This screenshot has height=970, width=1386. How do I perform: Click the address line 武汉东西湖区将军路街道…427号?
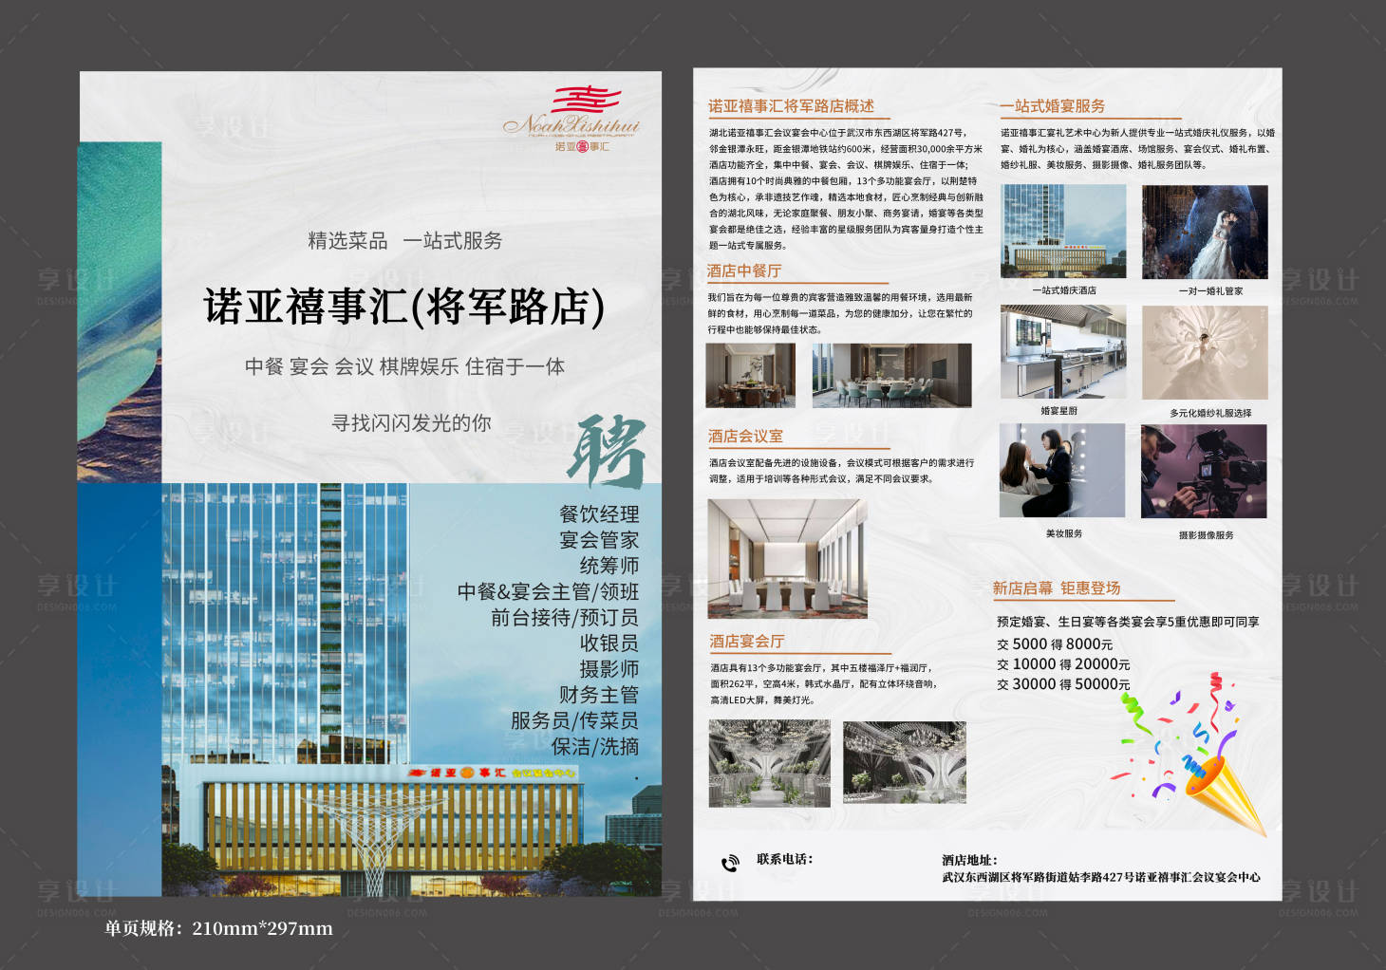tap(1101, 877)
